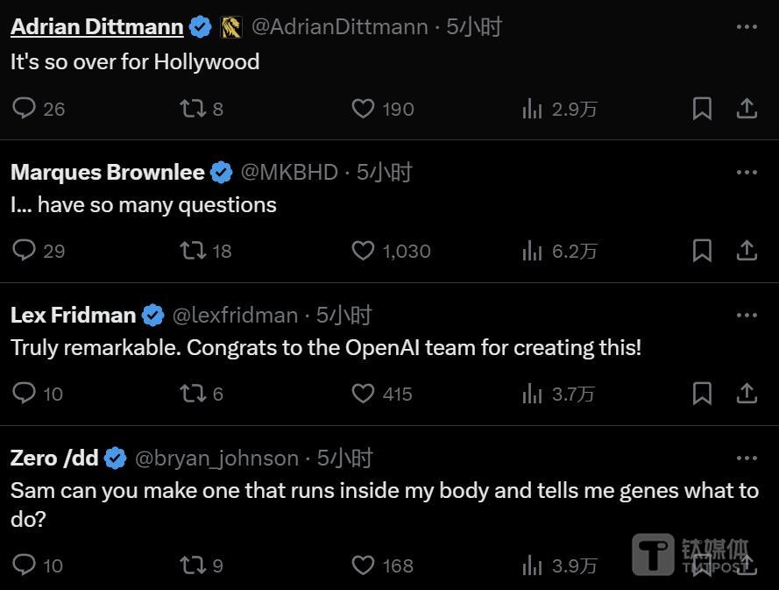
Task: Open more options on Lex Fridman's tweet
Action: click(x=747, y=315)
